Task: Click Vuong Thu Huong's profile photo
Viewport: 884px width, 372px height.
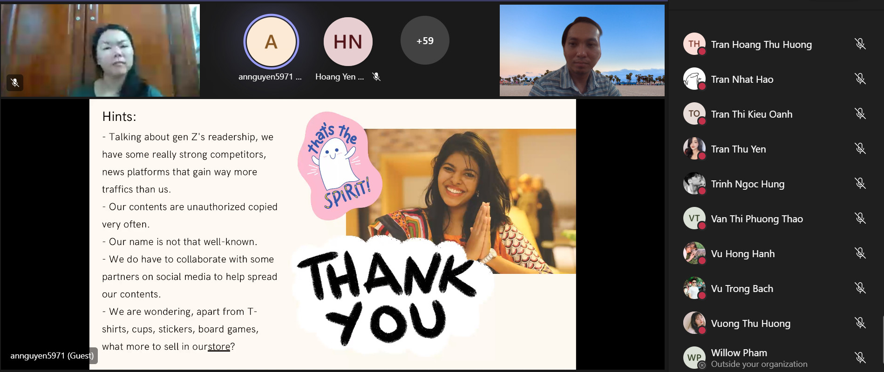Action: click(x=694, y=323)
